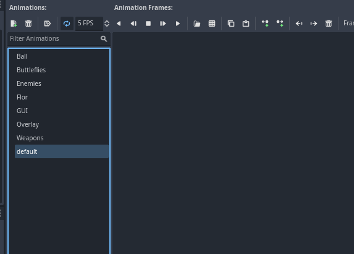The height and width of the screenshot is (254, 354).
Task: Insert empty frame before
Action: (x=265, y=23)
